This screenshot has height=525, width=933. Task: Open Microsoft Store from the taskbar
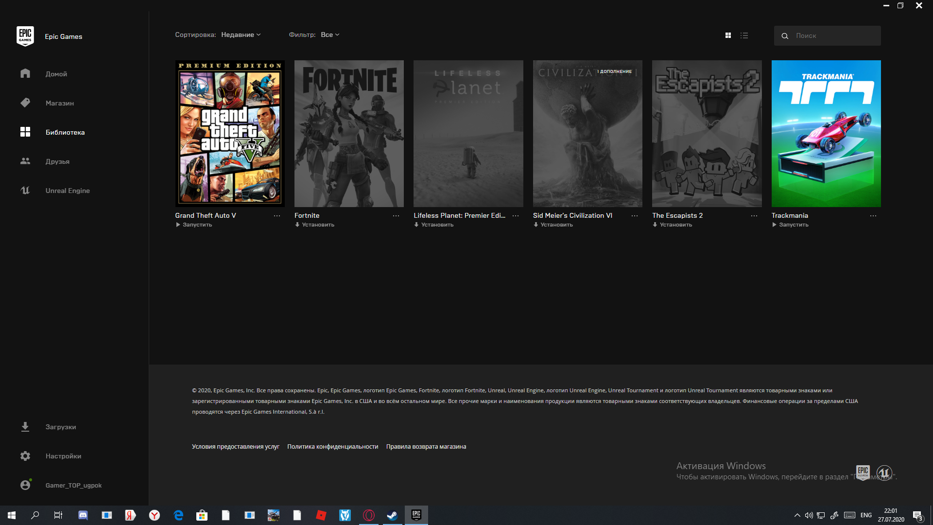202,515
